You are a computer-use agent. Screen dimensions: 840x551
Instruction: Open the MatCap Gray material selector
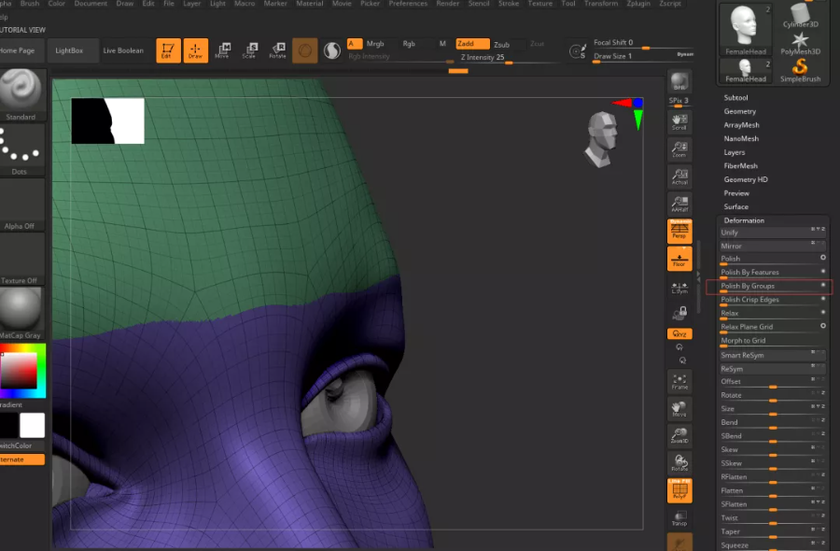[21, 313]
